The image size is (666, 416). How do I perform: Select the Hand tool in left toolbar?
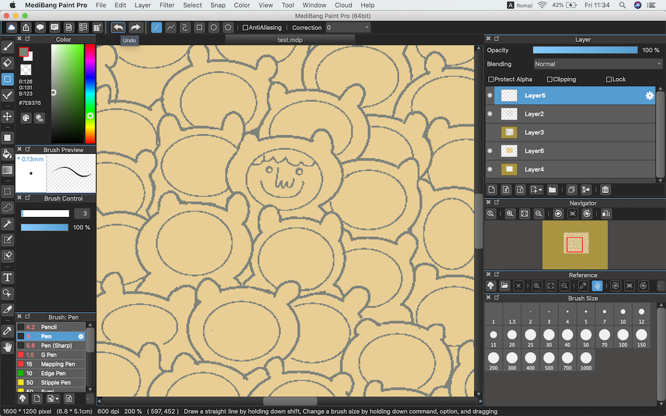[x=7, y=347]
